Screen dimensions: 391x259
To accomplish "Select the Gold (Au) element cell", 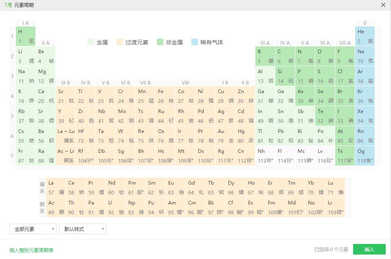I will (226, 136).
